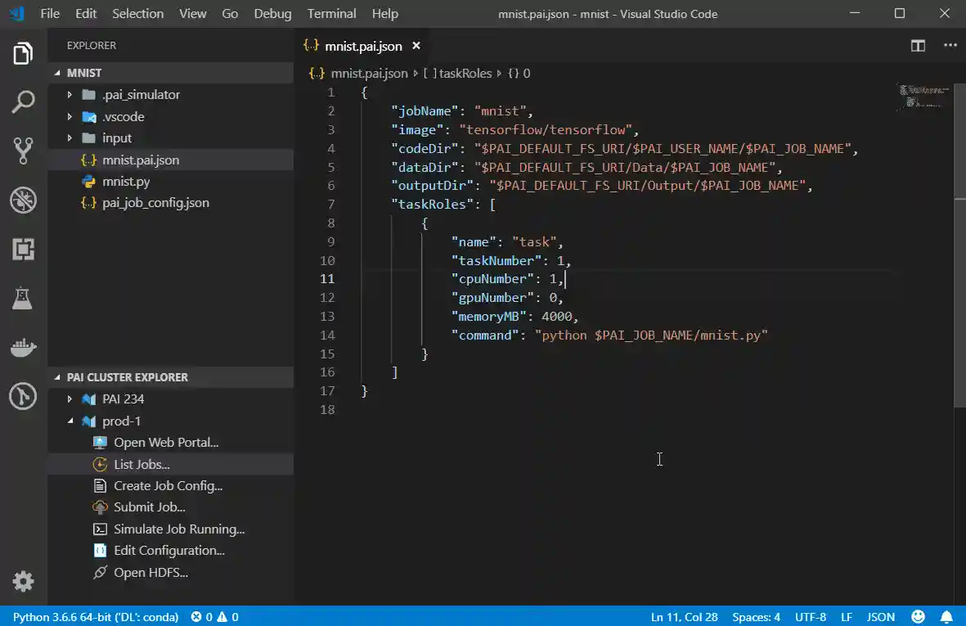Image resolution: width=966 pixels, height=626 pixels.
Task: Close the mnist.pai.json tab
Action: click(416, 46)
